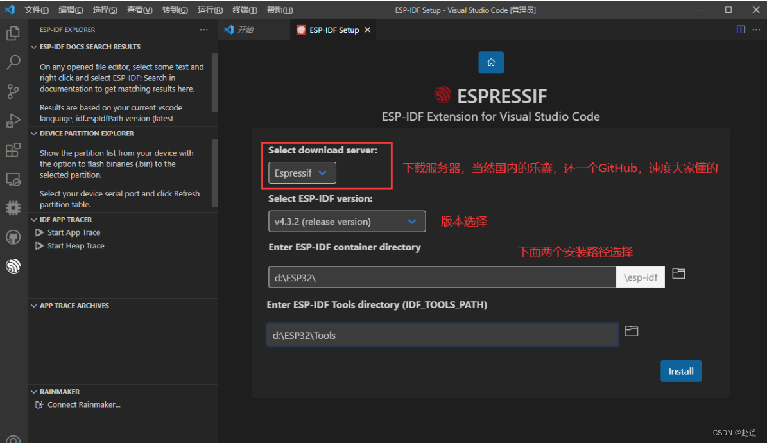Open the ESP-IDF Explorer more actions ellipsis
This screenshot has width=767, height=443.
[x=203, y=30]
